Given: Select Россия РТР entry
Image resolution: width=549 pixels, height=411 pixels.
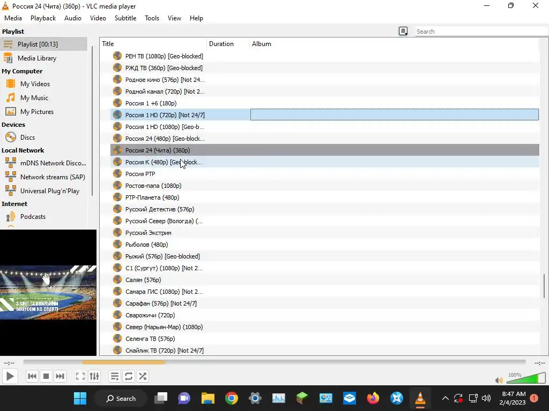Looking at the screenshot, I should point(324,174).
